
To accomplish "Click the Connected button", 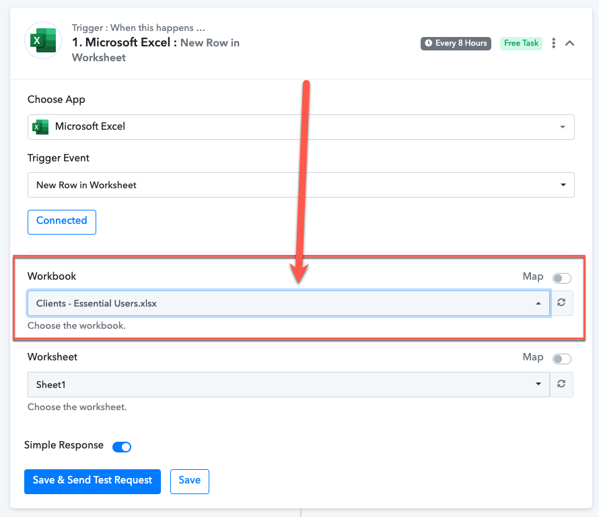I will tap(62, 222).
